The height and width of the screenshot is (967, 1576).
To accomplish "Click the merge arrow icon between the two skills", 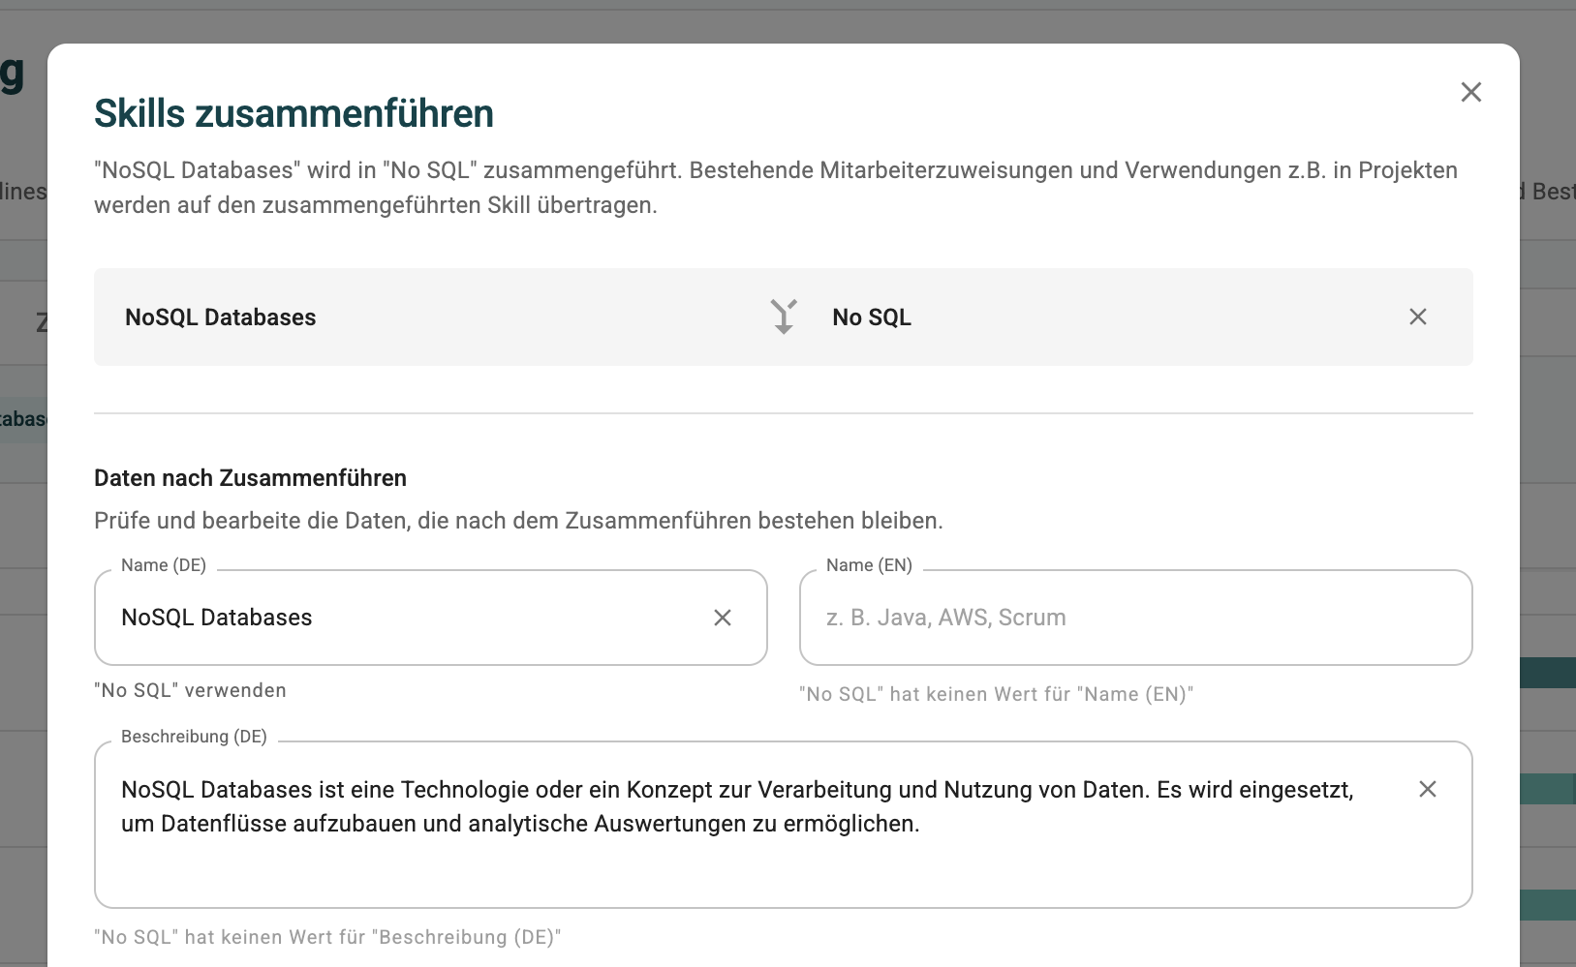I will (x=784, y=317).
